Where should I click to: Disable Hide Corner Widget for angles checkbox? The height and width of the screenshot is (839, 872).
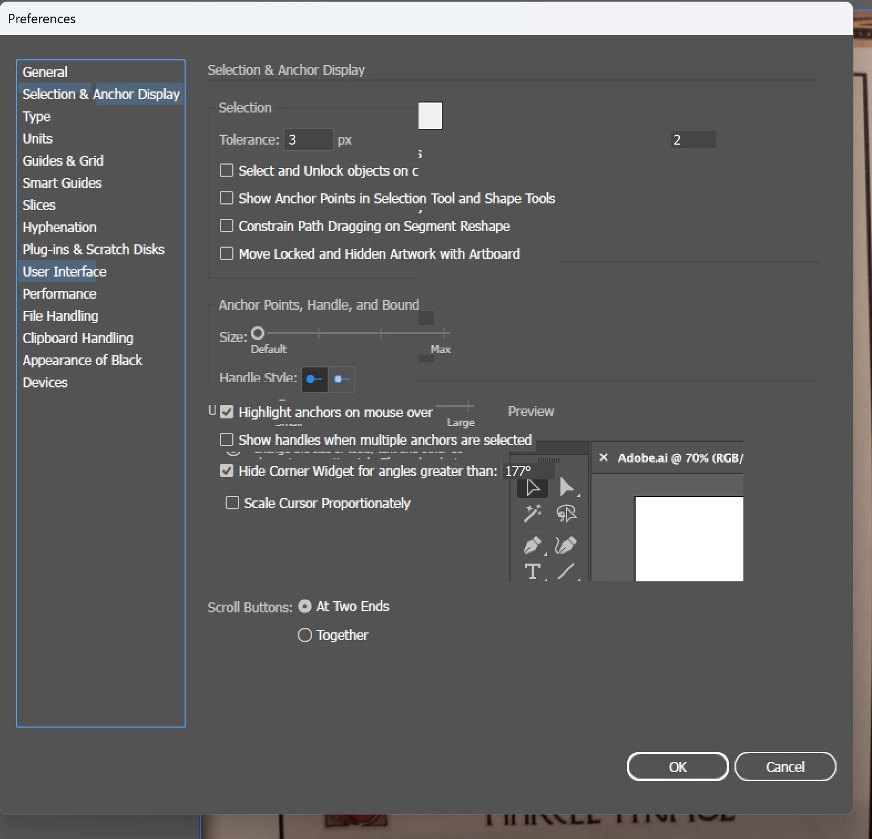click(227, 470)
